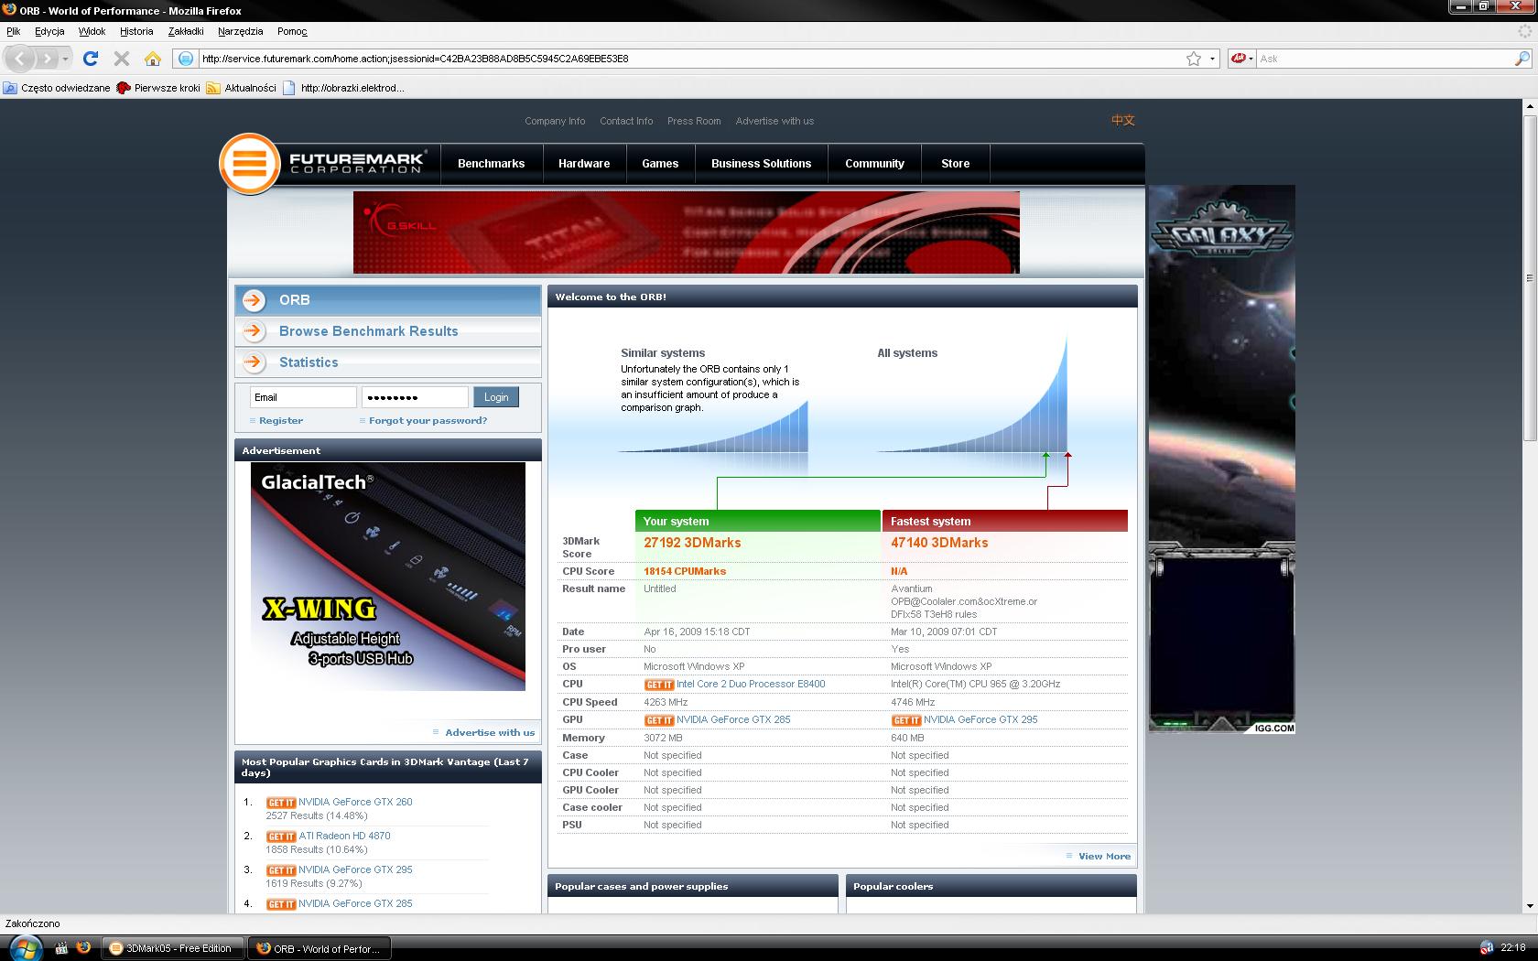
Task: Click the Advertise with us link under GlacialTech ad
Action: tap(490, 733)
